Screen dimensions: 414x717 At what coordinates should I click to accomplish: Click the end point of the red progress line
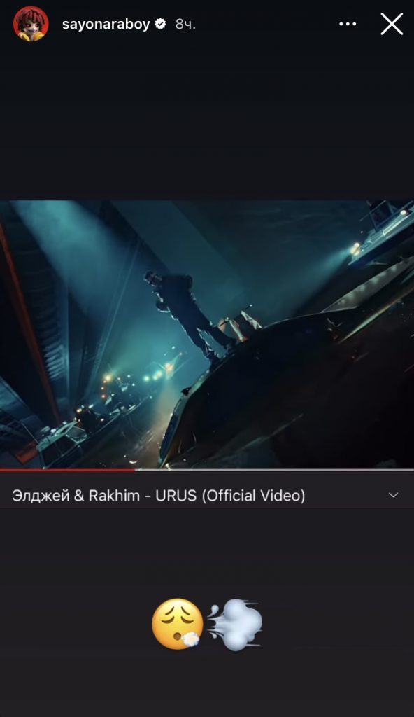point(135,469)
